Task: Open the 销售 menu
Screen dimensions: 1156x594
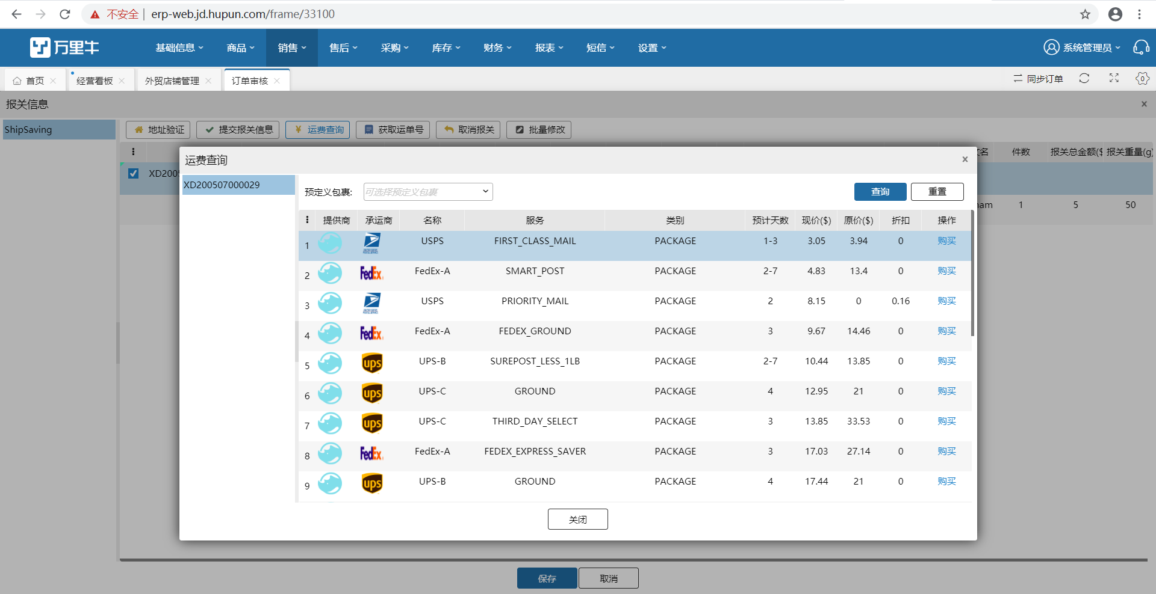Action: (292, 47)
